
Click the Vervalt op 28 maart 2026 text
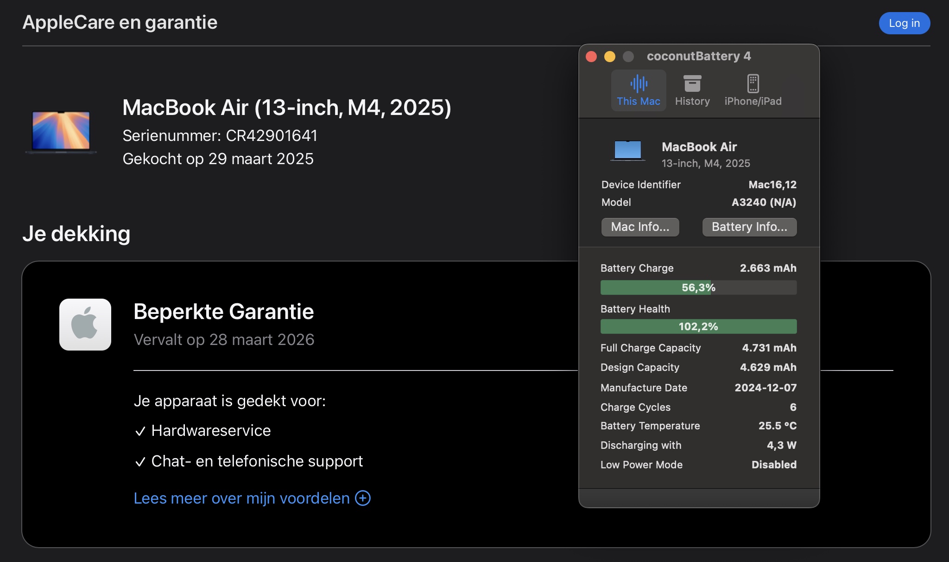[x=224, y=340]
